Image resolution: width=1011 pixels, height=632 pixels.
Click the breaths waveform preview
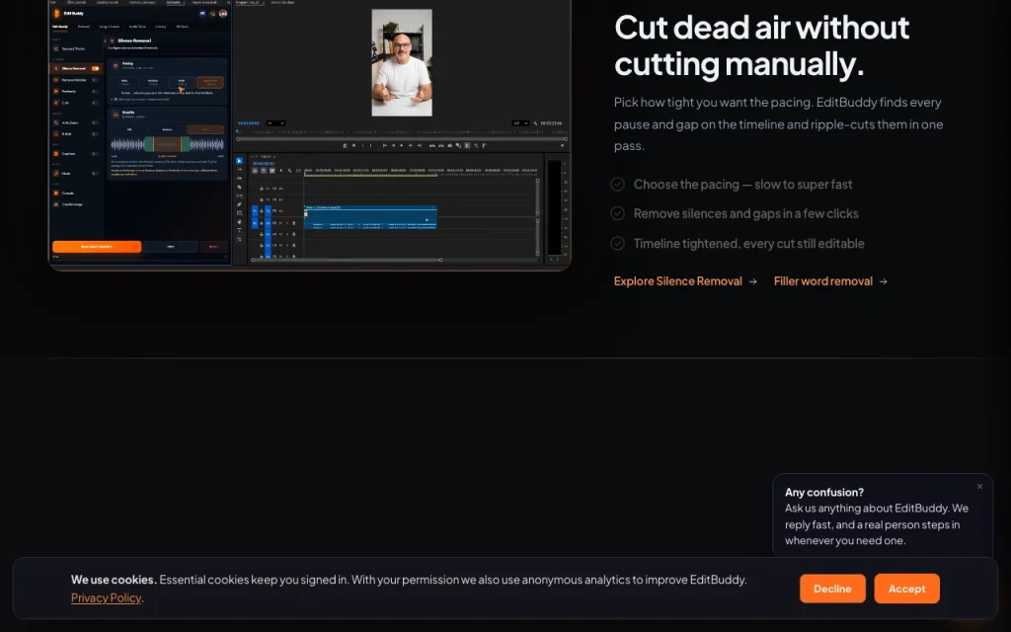168,144
